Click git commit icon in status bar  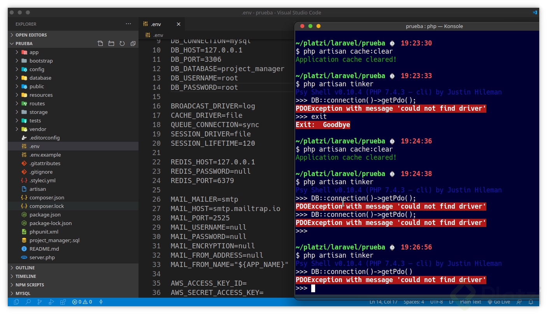pyautogui.click(x=101, y=302)
